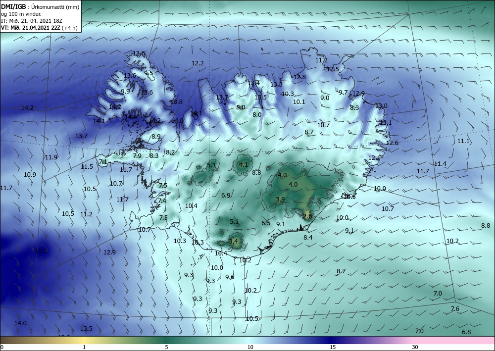The width and height of the screenshot is (495, 351).
Task: Click the map value '12.5' in the northeast
Action: tap(333, 69)
